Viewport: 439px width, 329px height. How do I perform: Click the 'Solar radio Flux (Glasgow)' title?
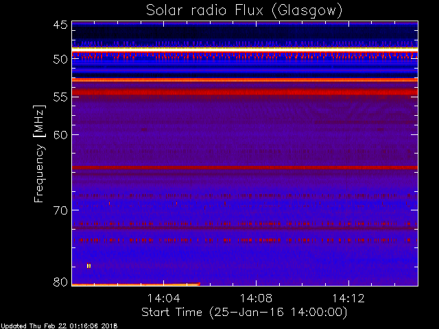coord(244,11)
